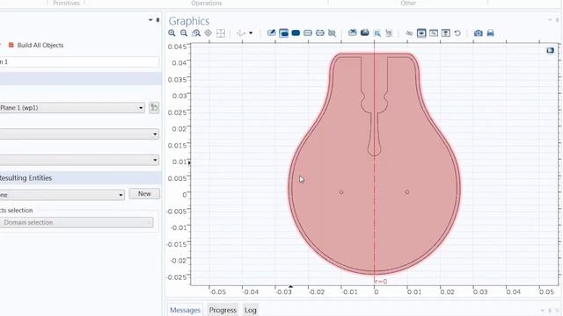The width and height of the screenshot is (563, 316).
Task: Click the 'Other' ribbon group label
Action: tap(408, 3)
